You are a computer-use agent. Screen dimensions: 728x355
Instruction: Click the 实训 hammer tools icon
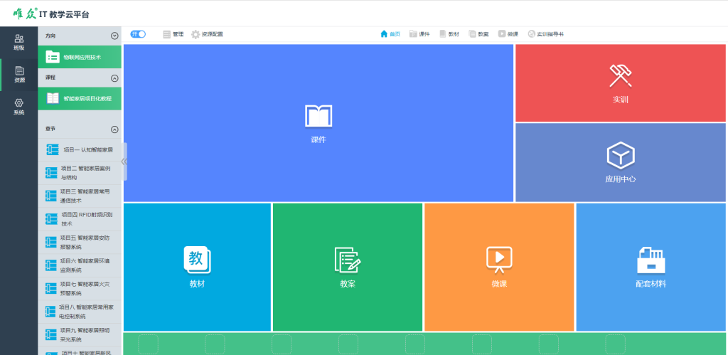620,75
